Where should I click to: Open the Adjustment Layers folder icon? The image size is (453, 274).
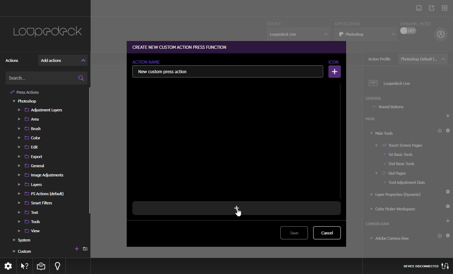point(27,110)
